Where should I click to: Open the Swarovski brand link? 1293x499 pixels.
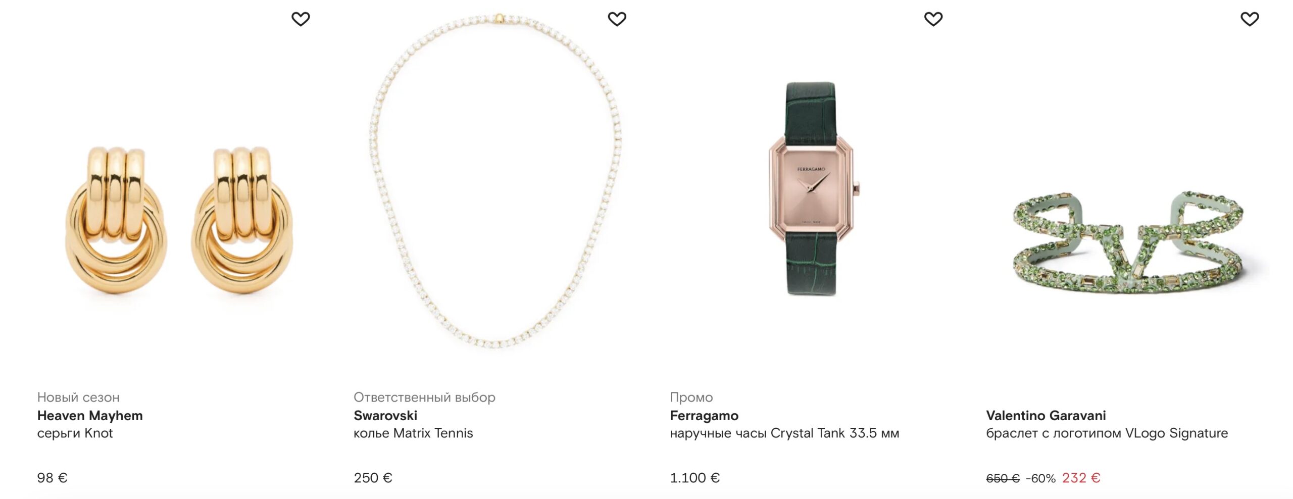(385, 416)
